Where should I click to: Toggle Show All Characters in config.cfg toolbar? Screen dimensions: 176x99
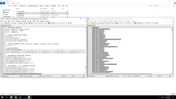[133, 23]
